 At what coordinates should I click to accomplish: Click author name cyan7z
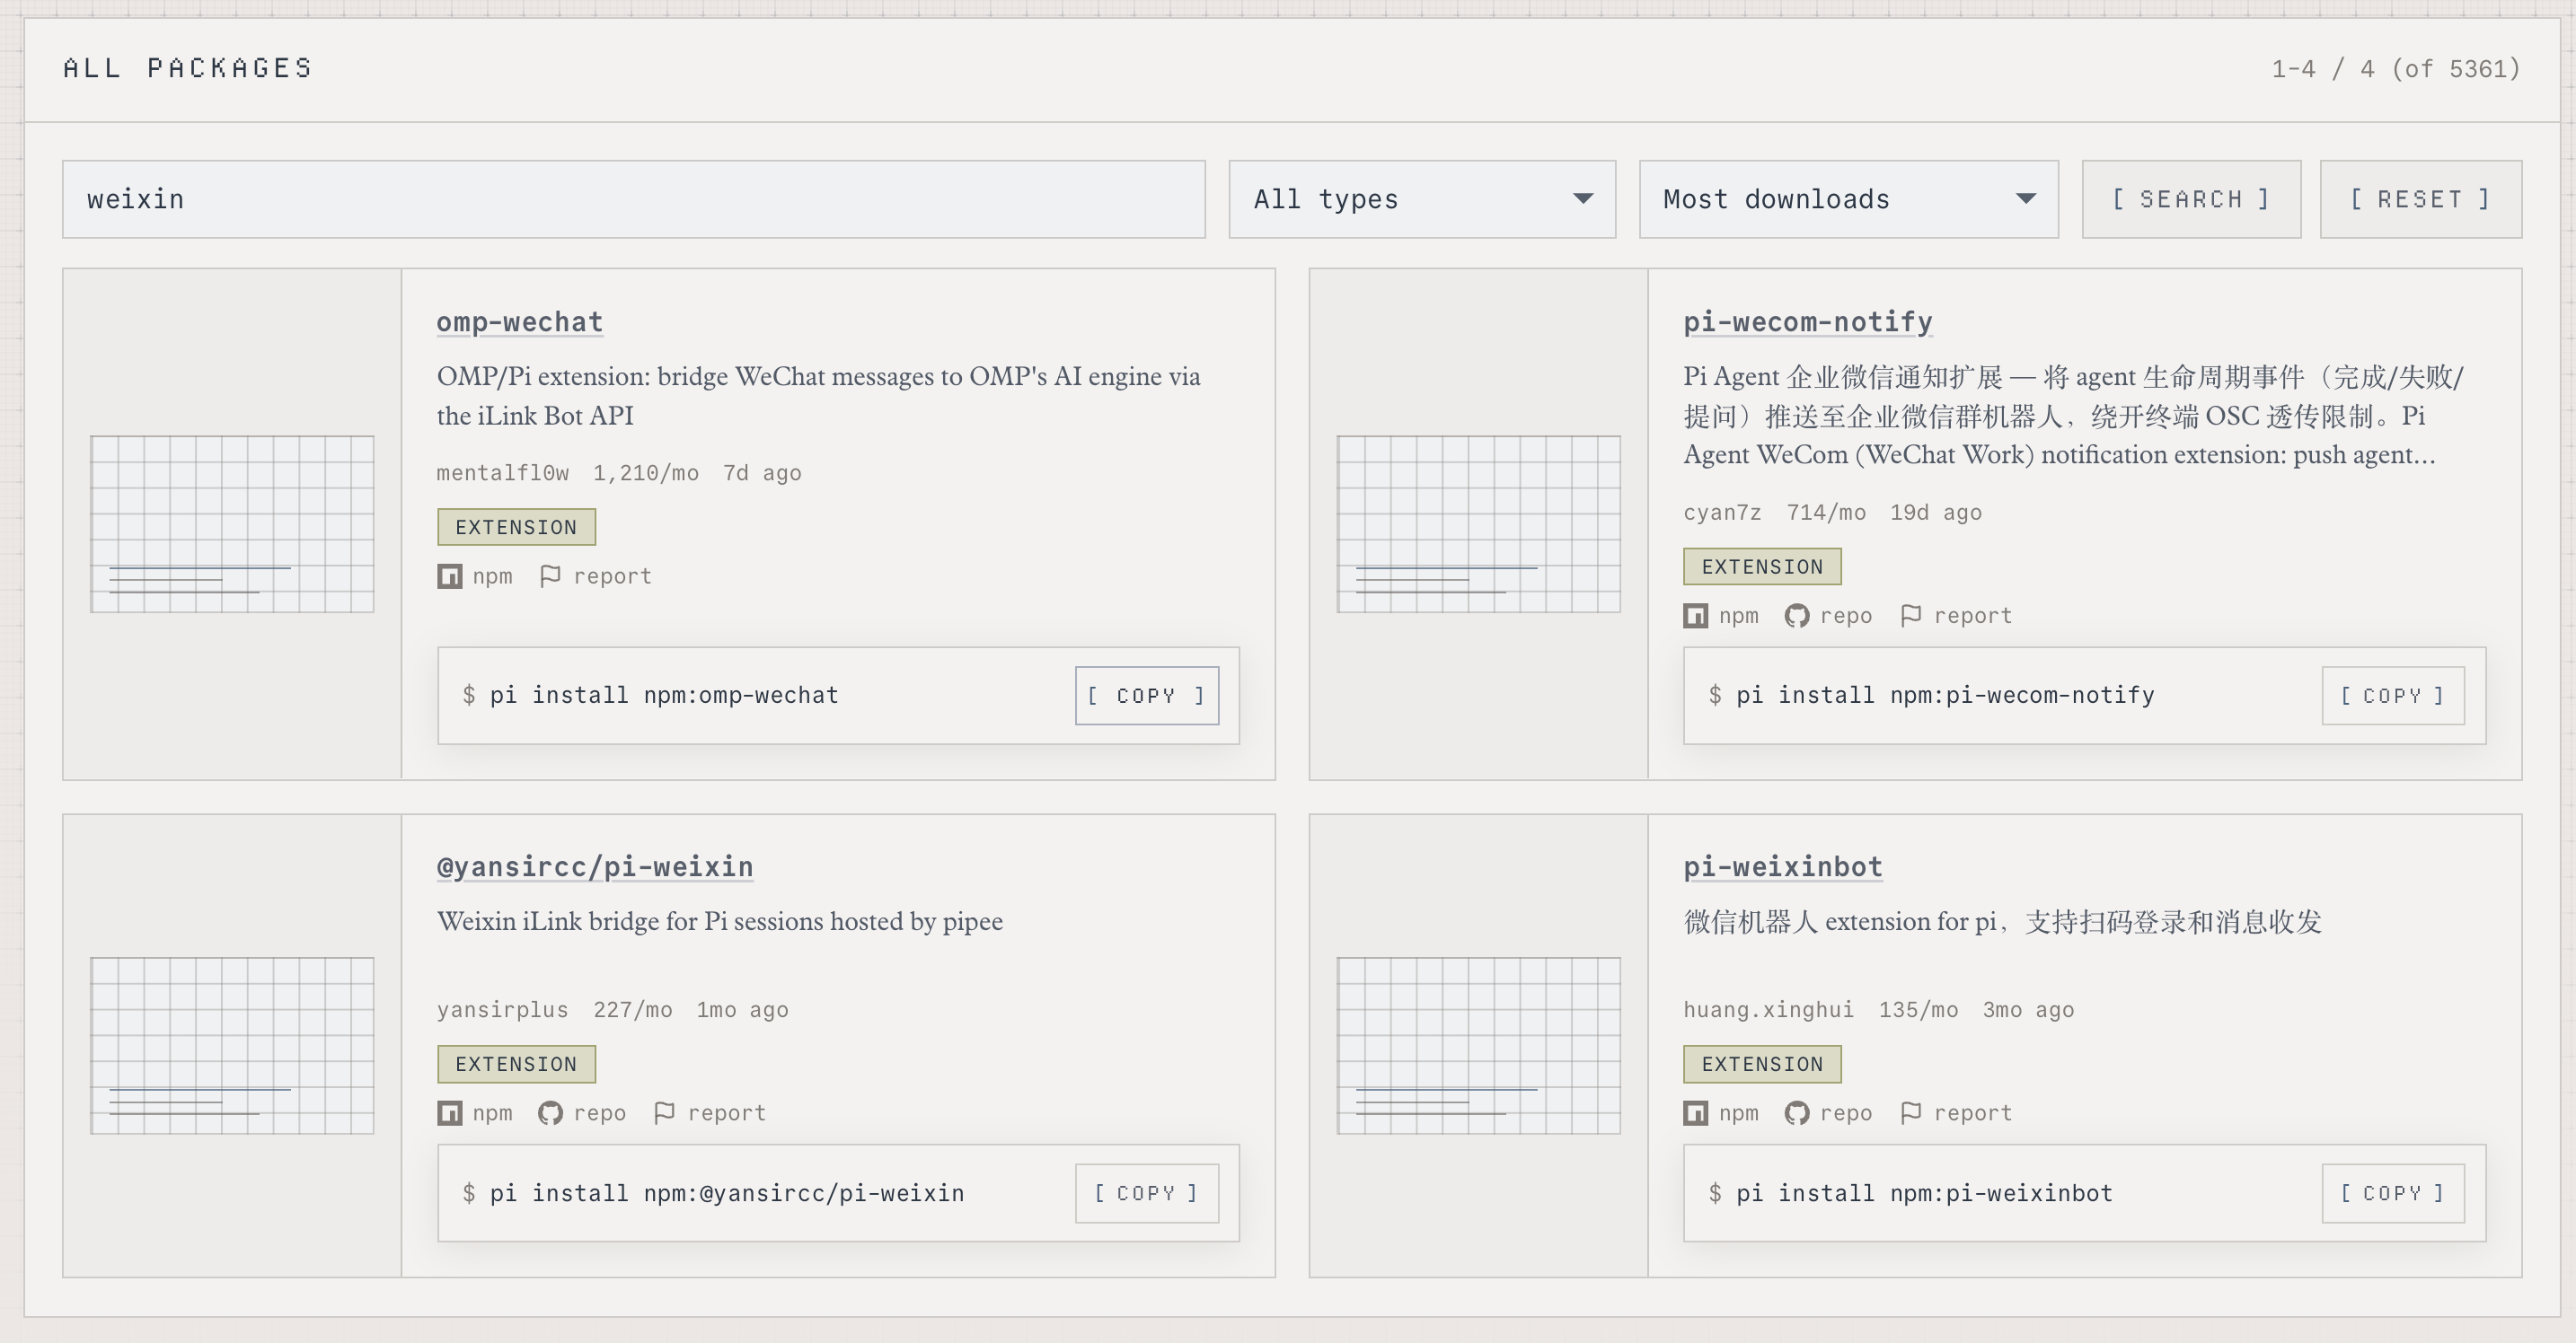coord(1722,513)
